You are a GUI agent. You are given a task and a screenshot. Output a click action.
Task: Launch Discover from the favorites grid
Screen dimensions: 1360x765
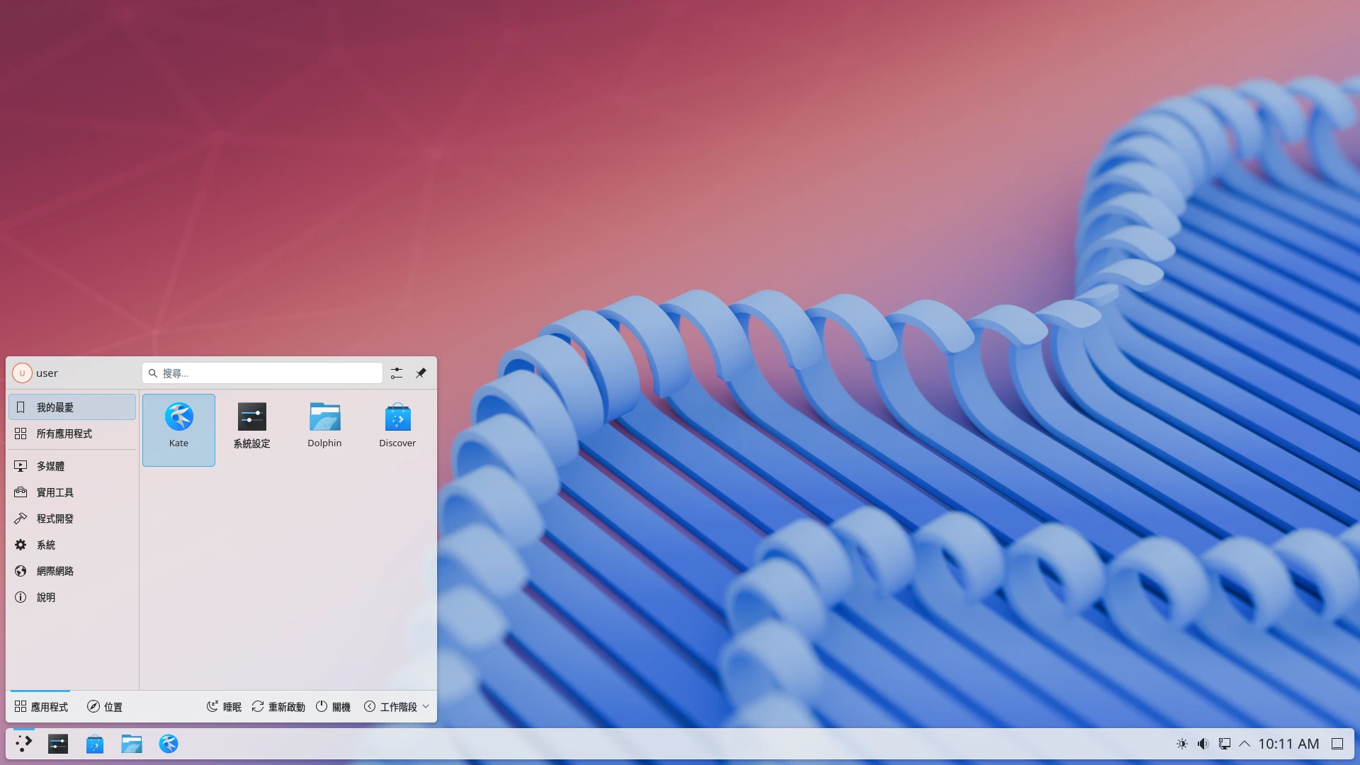397,430
